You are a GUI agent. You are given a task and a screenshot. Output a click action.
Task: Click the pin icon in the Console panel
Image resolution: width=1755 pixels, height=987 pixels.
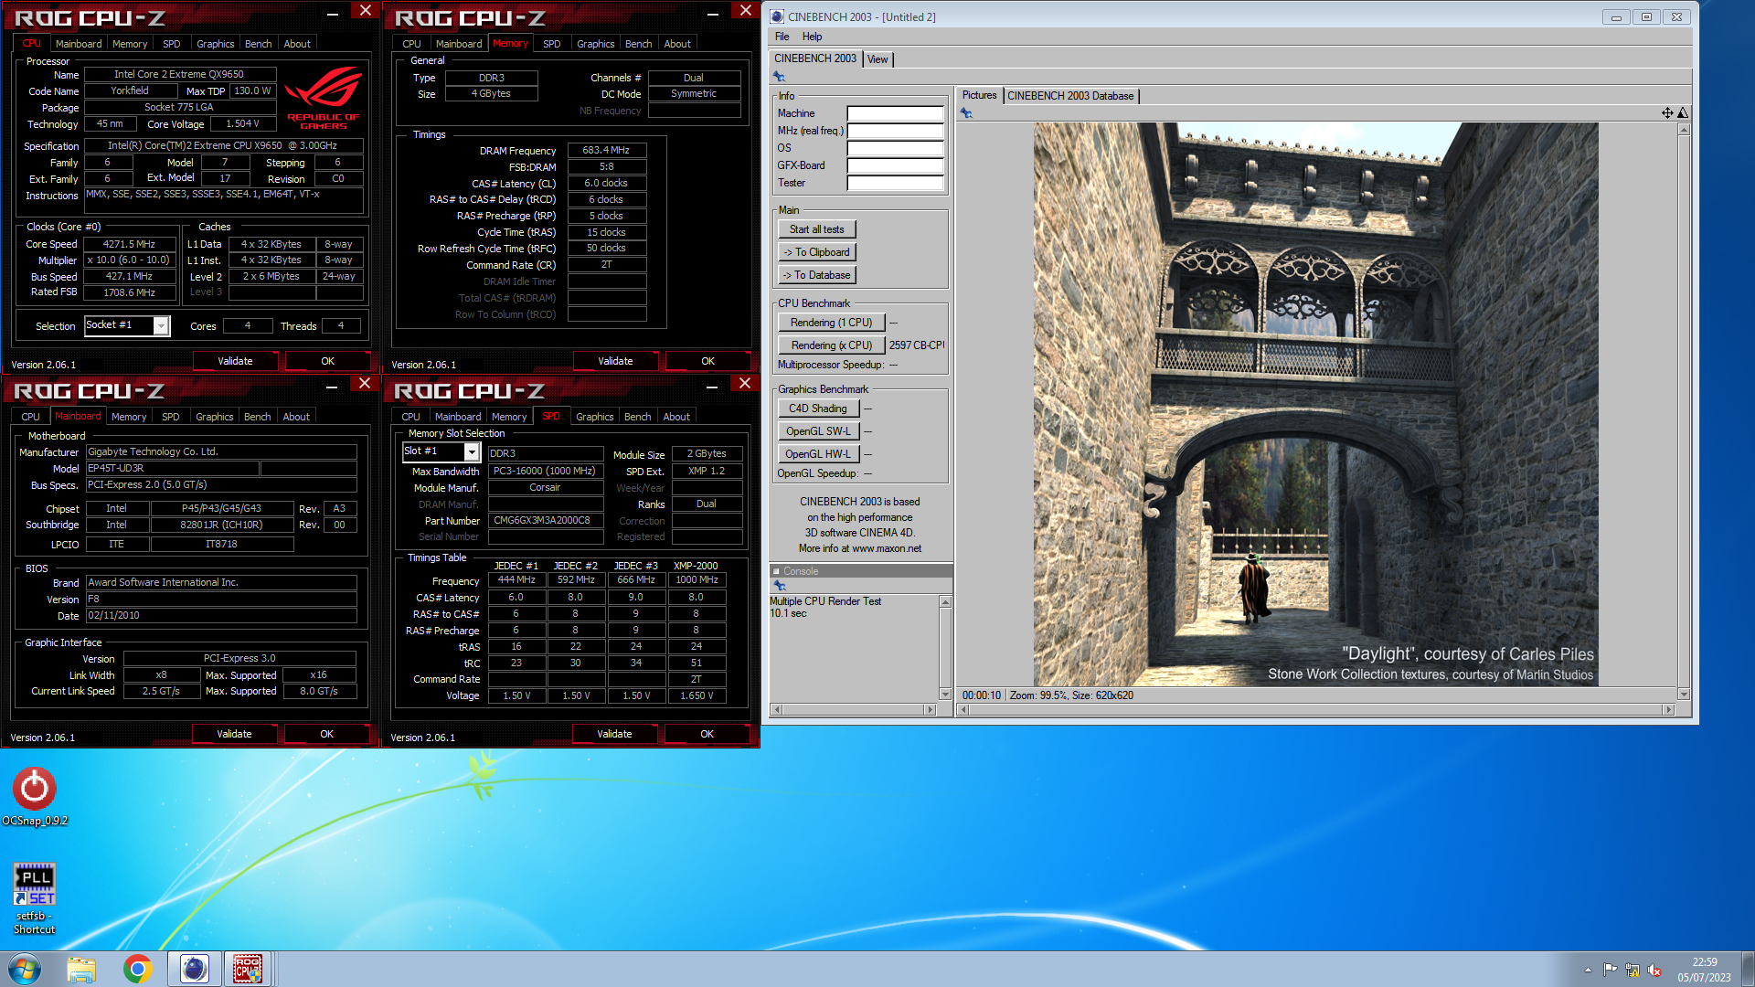pyautogui.click(x=780, y=585)
